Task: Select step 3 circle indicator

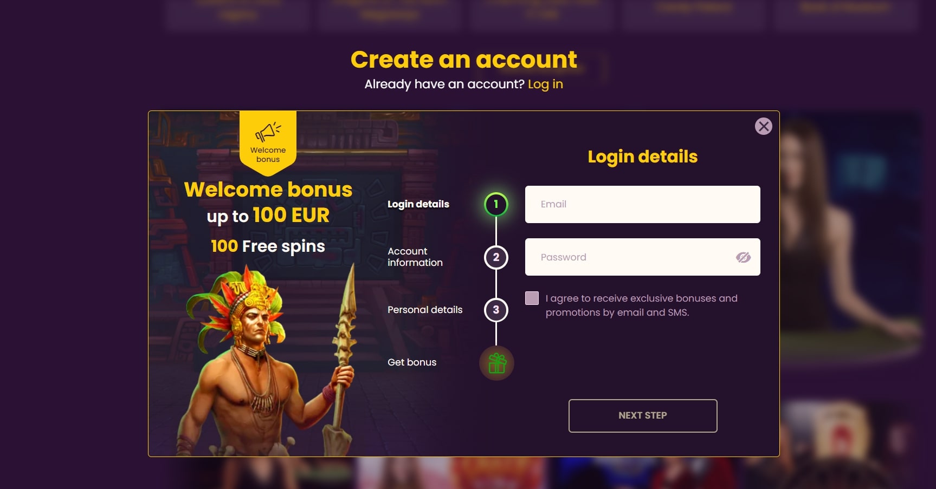Action: pos(496,310)
